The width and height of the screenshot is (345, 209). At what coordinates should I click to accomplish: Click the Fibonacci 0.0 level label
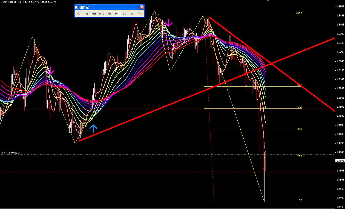click(300, 201)
